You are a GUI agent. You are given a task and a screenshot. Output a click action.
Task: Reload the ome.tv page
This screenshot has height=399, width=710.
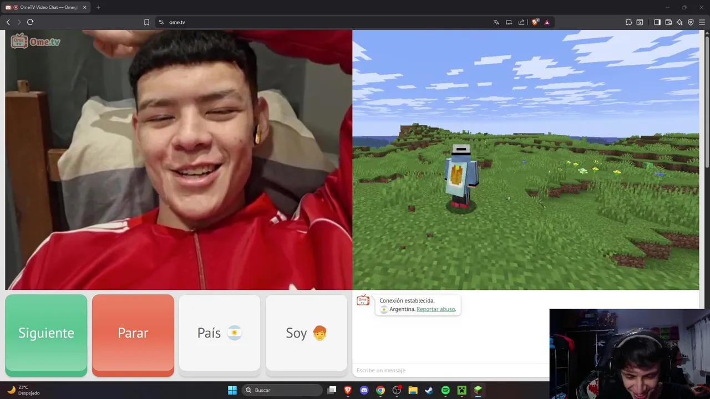[31, 22]
